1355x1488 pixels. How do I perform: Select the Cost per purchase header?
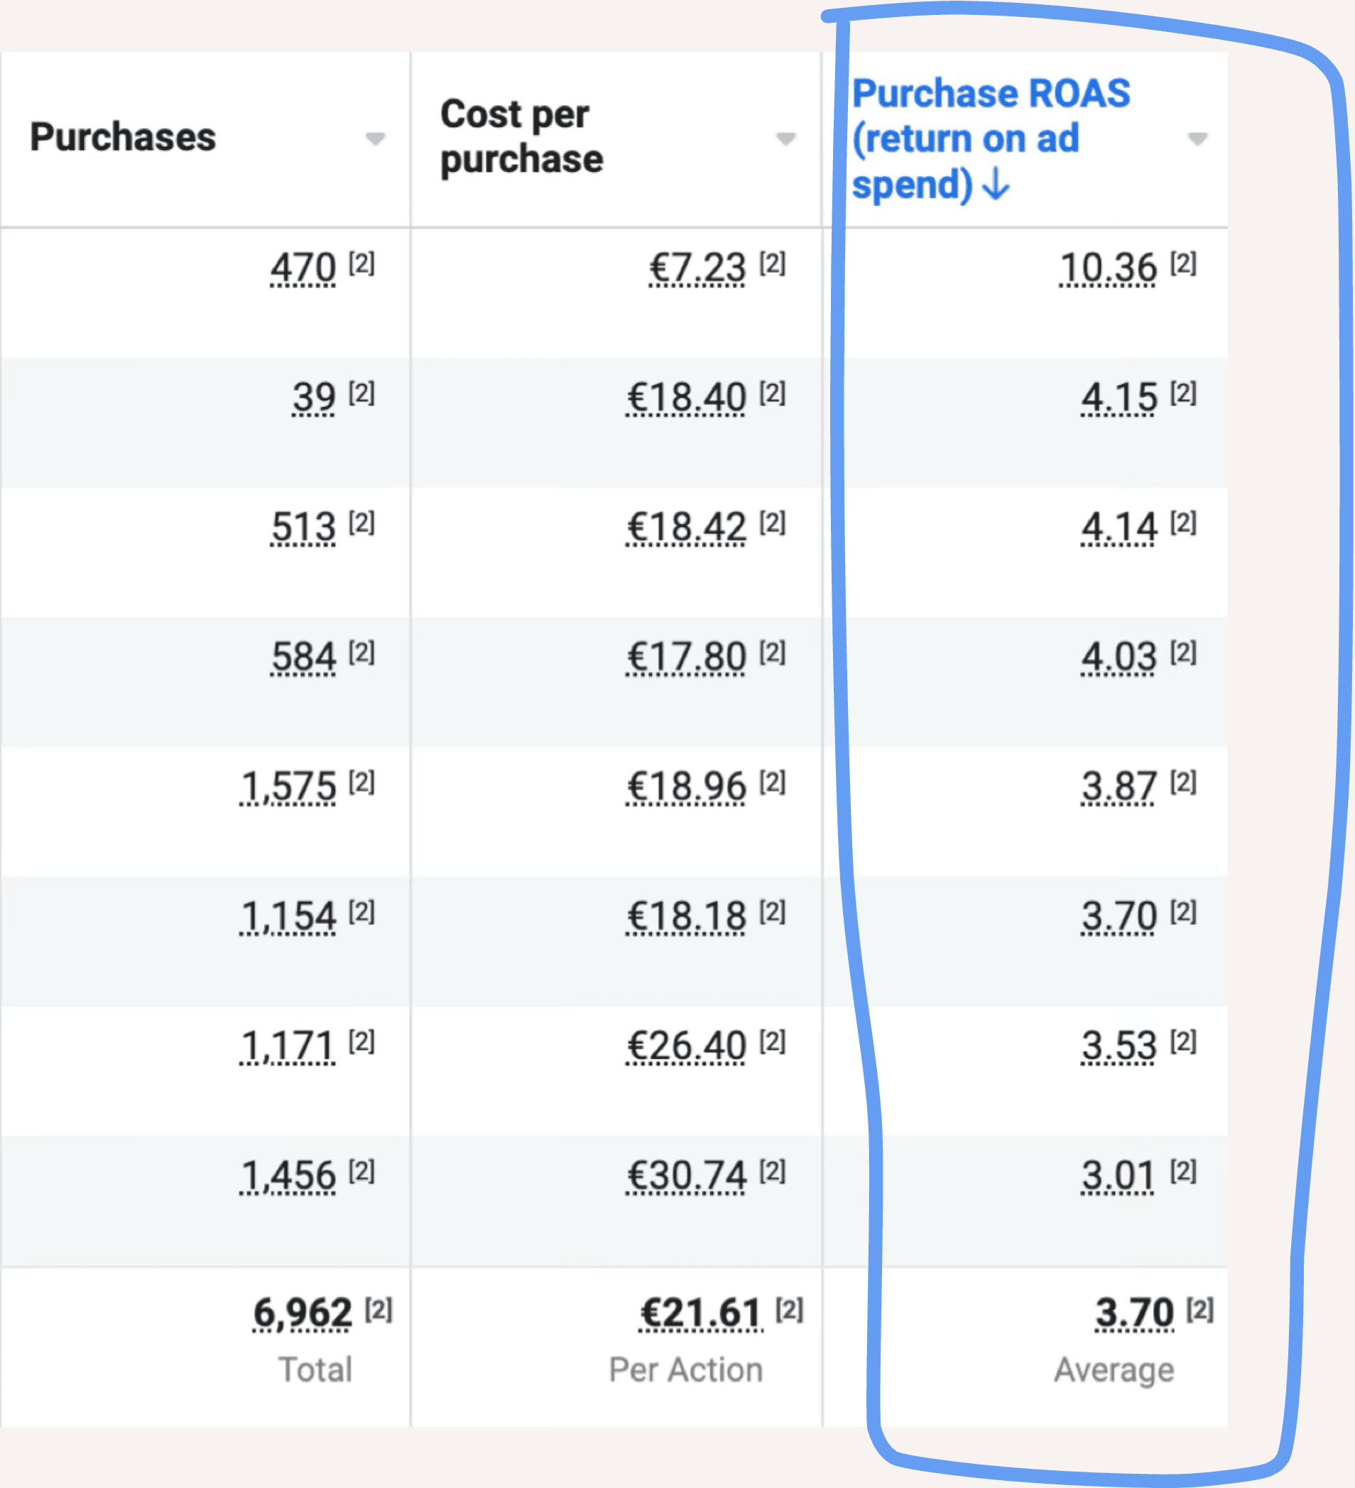(521, 136)
